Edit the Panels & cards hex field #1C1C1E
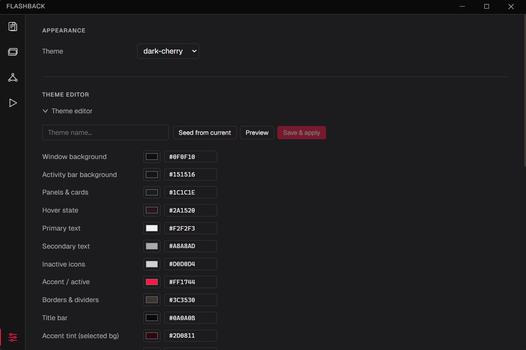The width and height of the screenshot is (526, 350). coord(191,192)
